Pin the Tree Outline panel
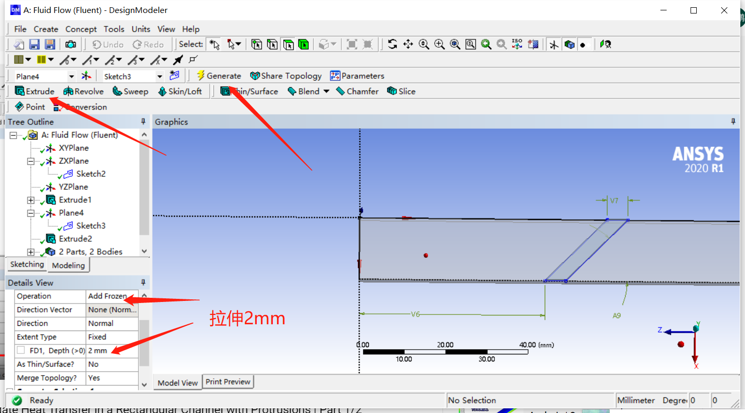This screenshot has height=413, width=745. coord(144,122)
